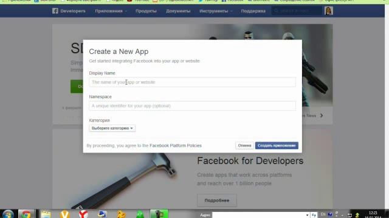Open the screen recorder icon in the taskbar
Image resolution: width=389 pixels, height=218 pixels.
[x=159, y=214]
